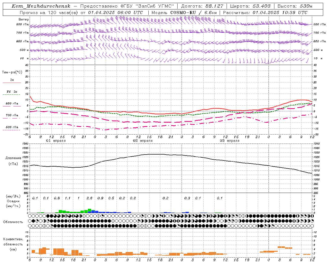
Task: Select the 'Широта: 53.403' latitude value
Action: 250,6
